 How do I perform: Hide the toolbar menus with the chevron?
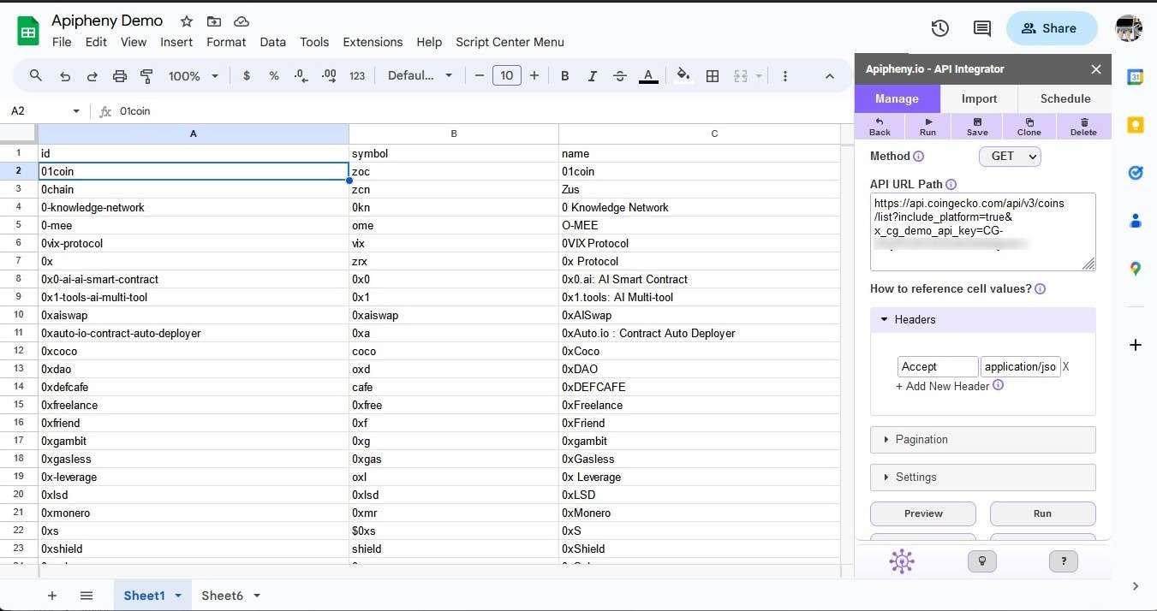click(x=829, y=76)
